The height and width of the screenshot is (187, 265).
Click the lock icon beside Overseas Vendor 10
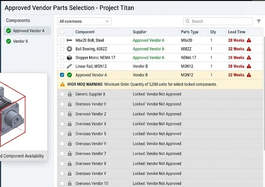(70, 184)
